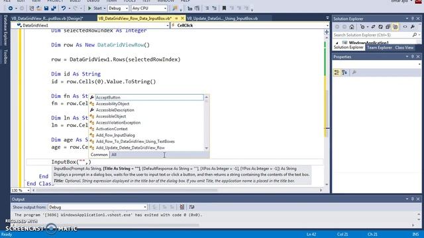Open the Properties panel window position dropdown

point(407,56)
